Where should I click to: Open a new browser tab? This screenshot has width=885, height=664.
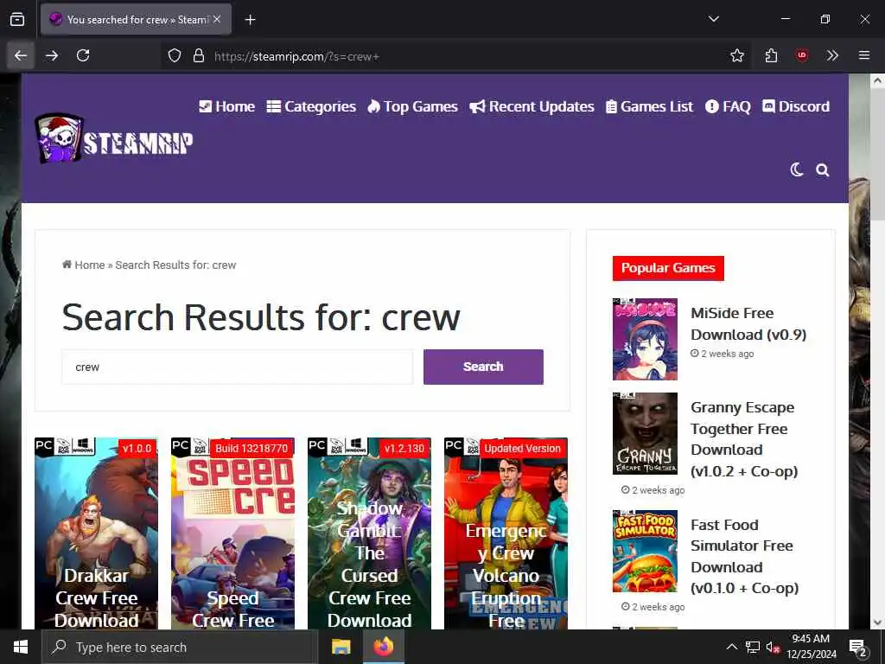pos(250,20)
